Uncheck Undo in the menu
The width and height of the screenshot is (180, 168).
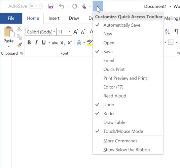click(x=128, y=105)
